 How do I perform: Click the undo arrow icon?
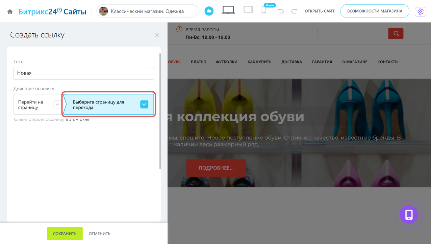click(x=281, y=11)
